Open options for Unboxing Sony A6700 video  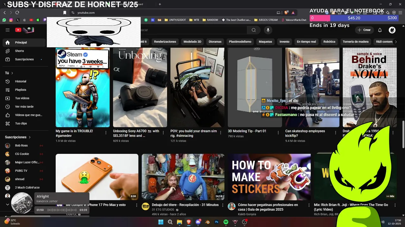coord(163,133)
